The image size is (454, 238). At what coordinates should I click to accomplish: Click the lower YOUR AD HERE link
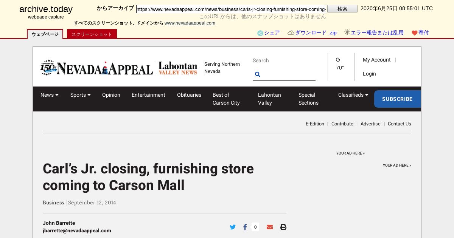397,165
